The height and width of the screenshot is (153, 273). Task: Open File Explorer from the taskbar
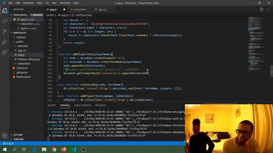pyautogui.click(x=44, y=149)
